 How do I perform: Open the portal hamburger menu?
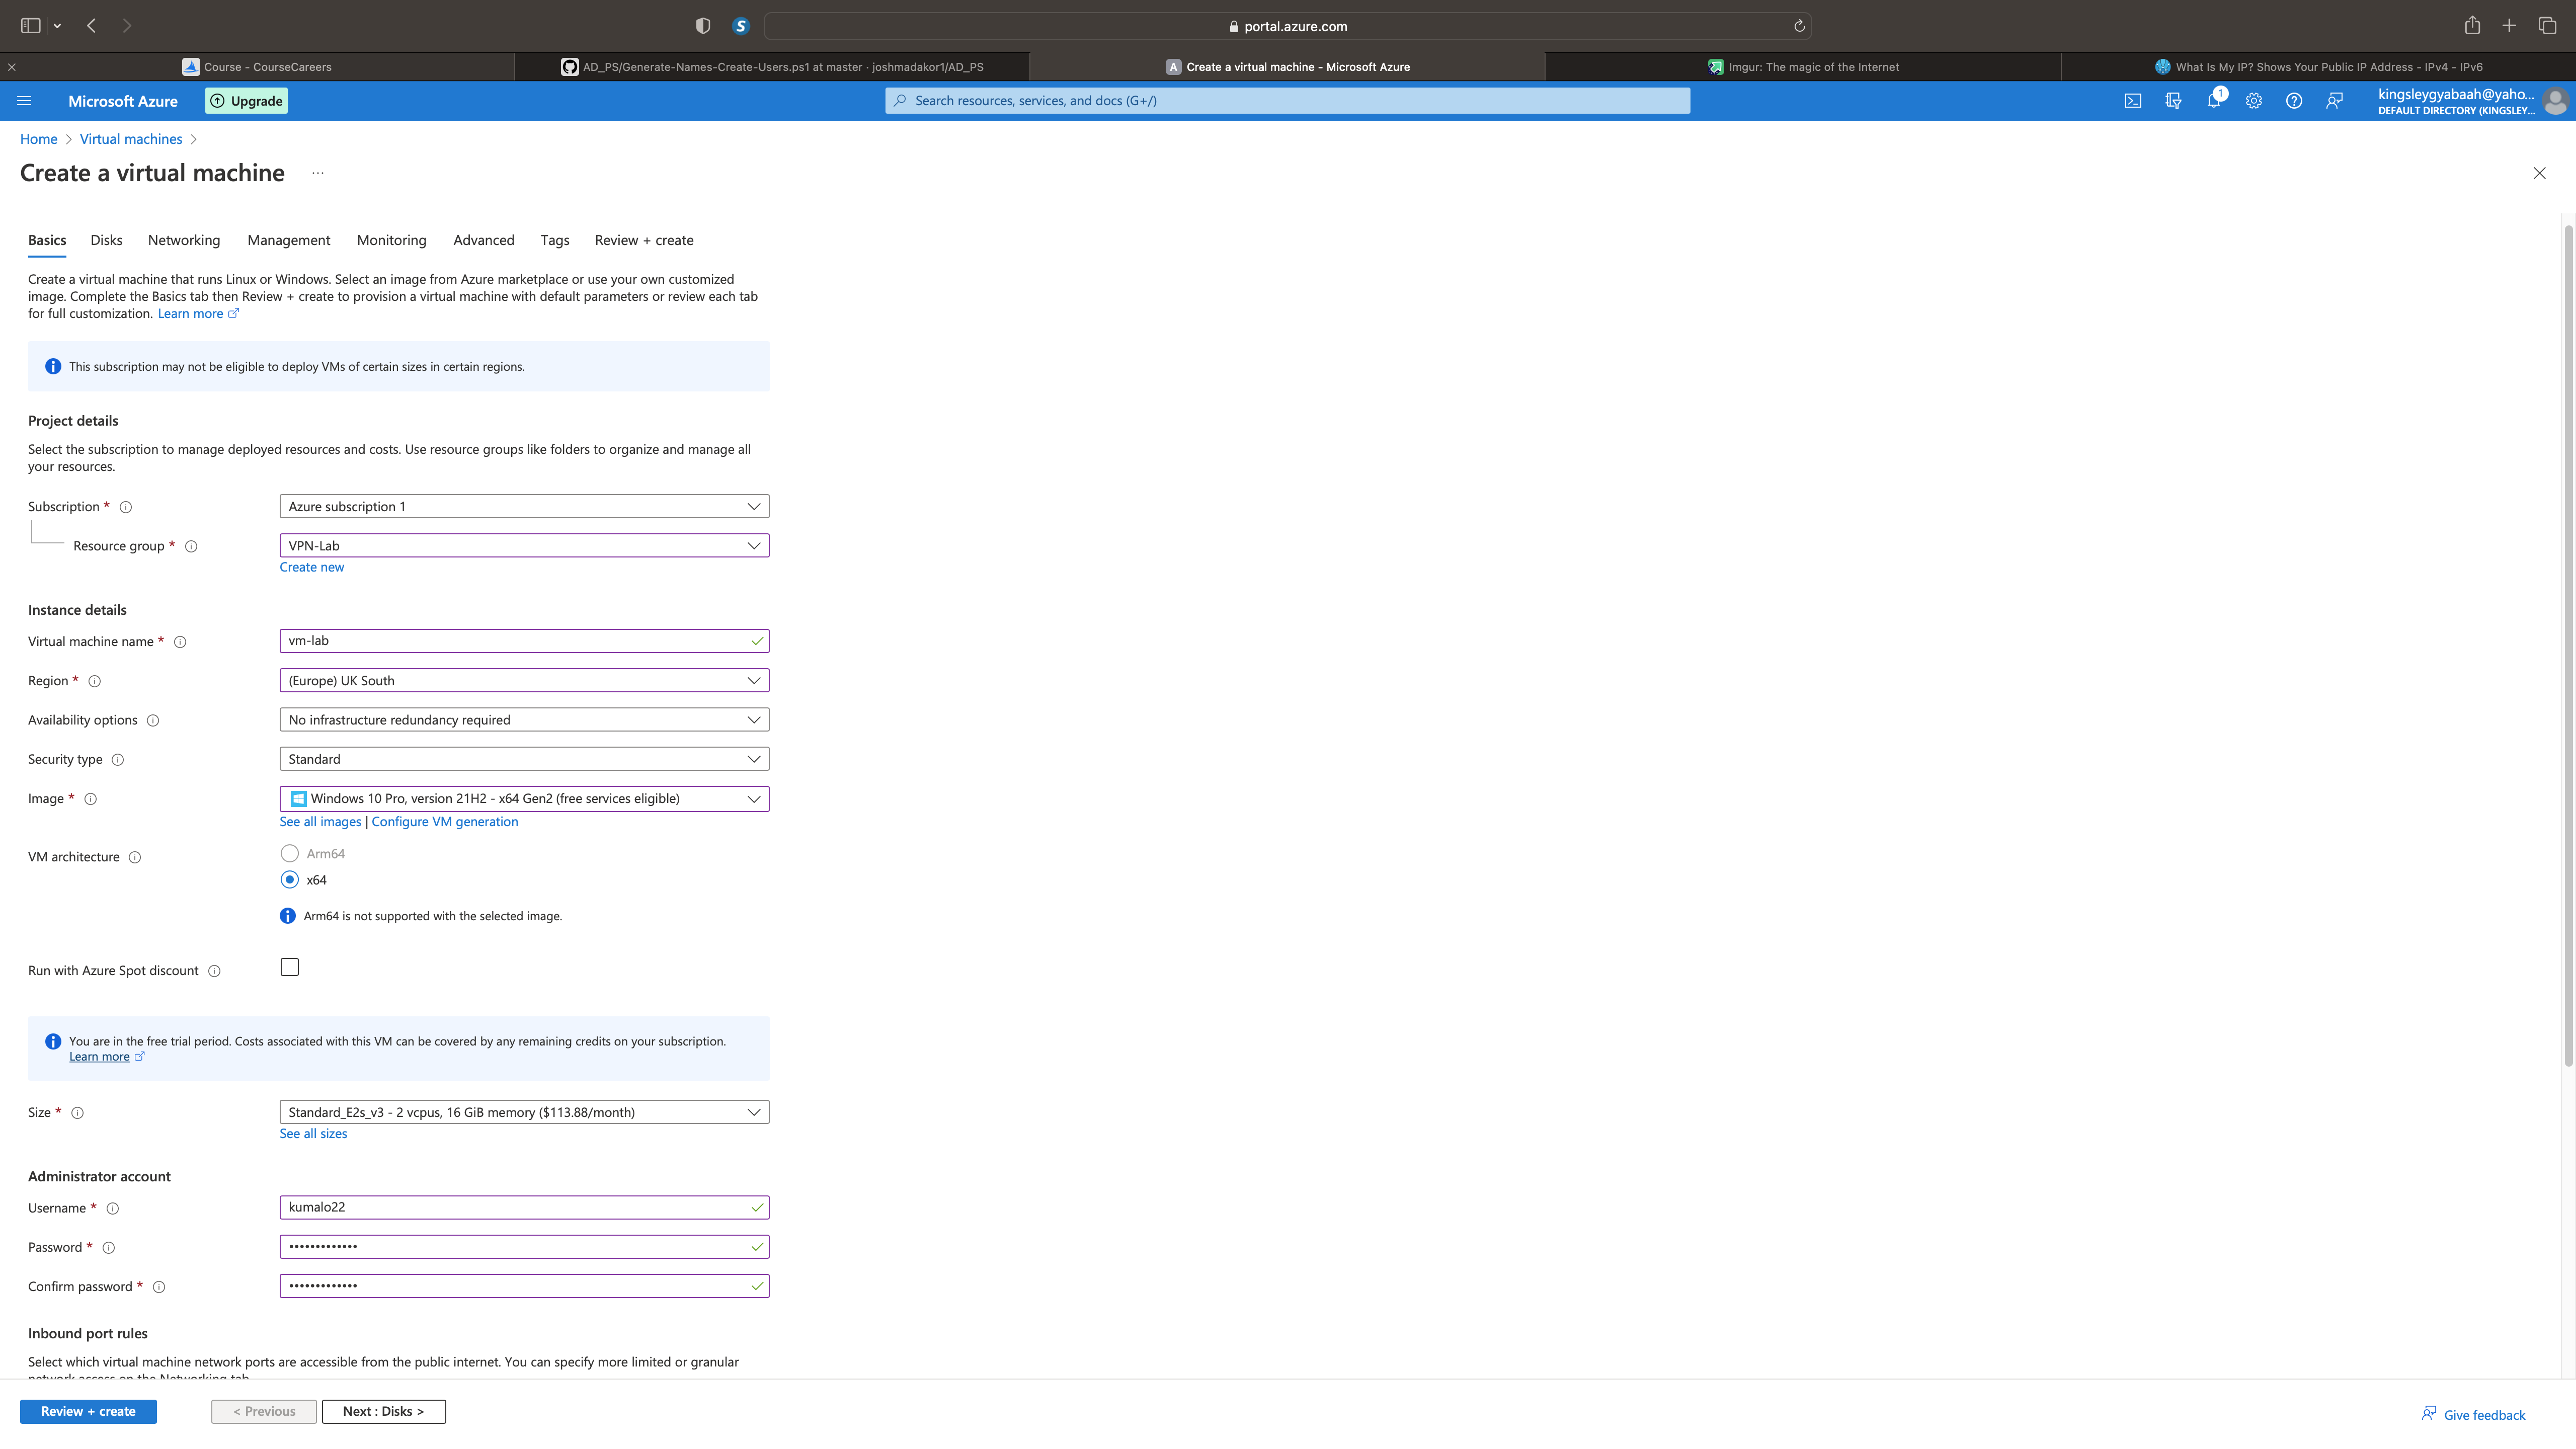[x=25, y=101]
